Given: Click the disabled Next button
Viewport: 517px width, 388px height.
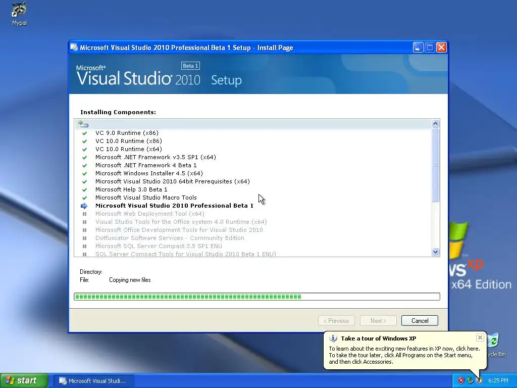Looking at the screenshot, I should pos(378,321).
